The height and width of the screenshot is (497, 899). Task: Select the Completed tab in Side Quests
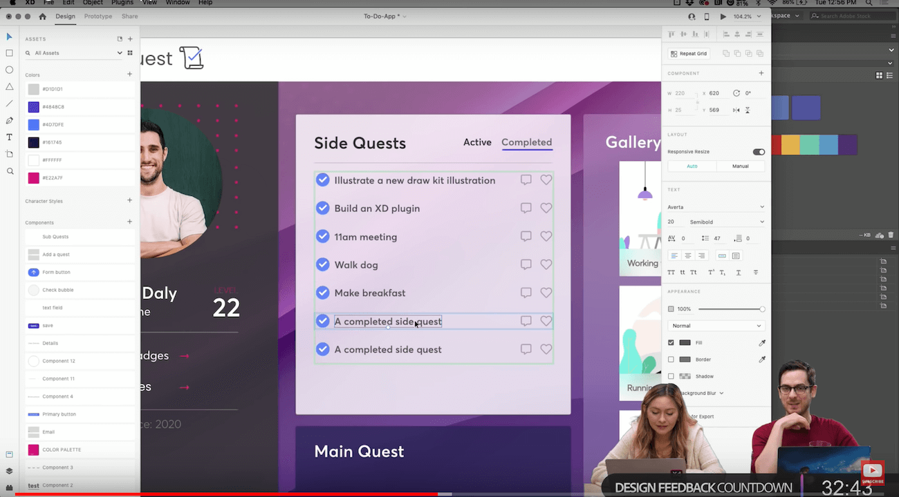(x=527, y=142)
